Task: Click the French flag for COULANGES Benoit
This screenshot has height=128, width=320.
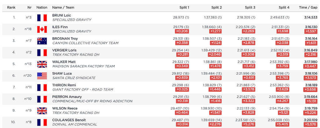Action: [x=42, y=122]
